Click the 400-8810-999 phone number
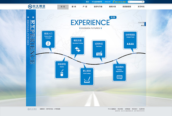Screen dimensions: 172x116 [120, 2]
